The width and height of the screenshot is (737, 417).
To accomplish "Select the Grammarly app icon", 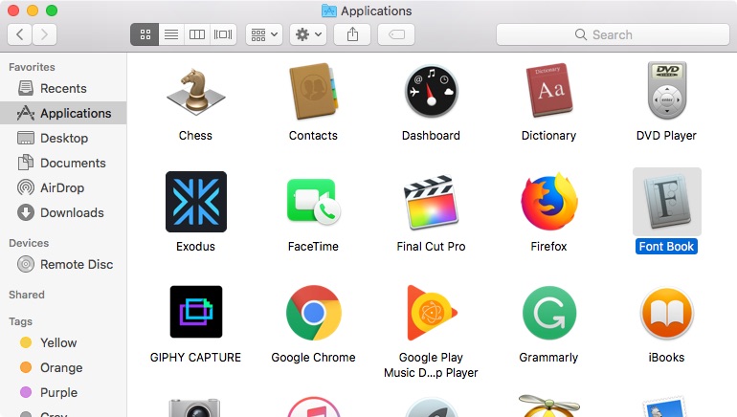I will click(x=549, y=313).
